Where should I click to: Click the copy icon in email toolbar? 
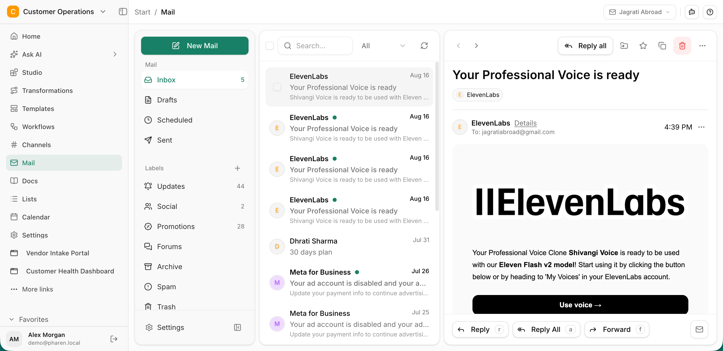pos(662,46)
